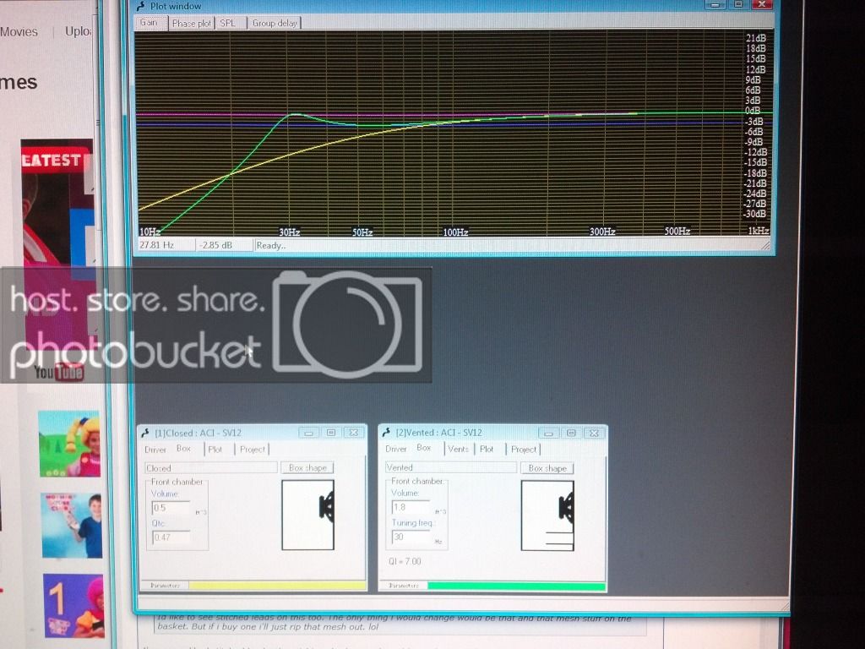Click the vented box speaker diagram
The image size is (865, 649).
pos(547,515)
